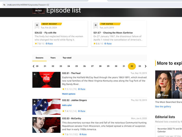182x137 pixels.
Task: Select season 26
Action: (x=84, y=66)
